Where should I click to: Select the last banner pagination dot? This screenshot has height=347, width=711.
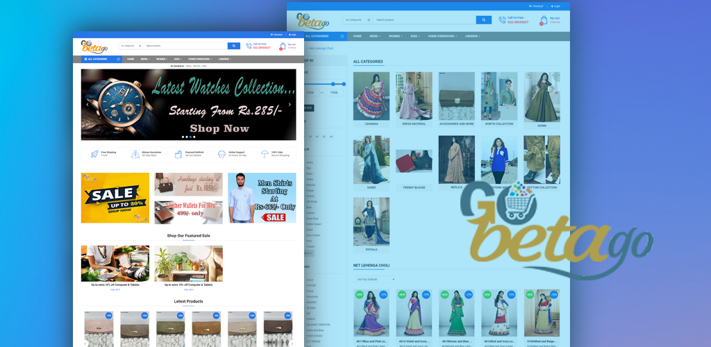[x=194, y=137]
